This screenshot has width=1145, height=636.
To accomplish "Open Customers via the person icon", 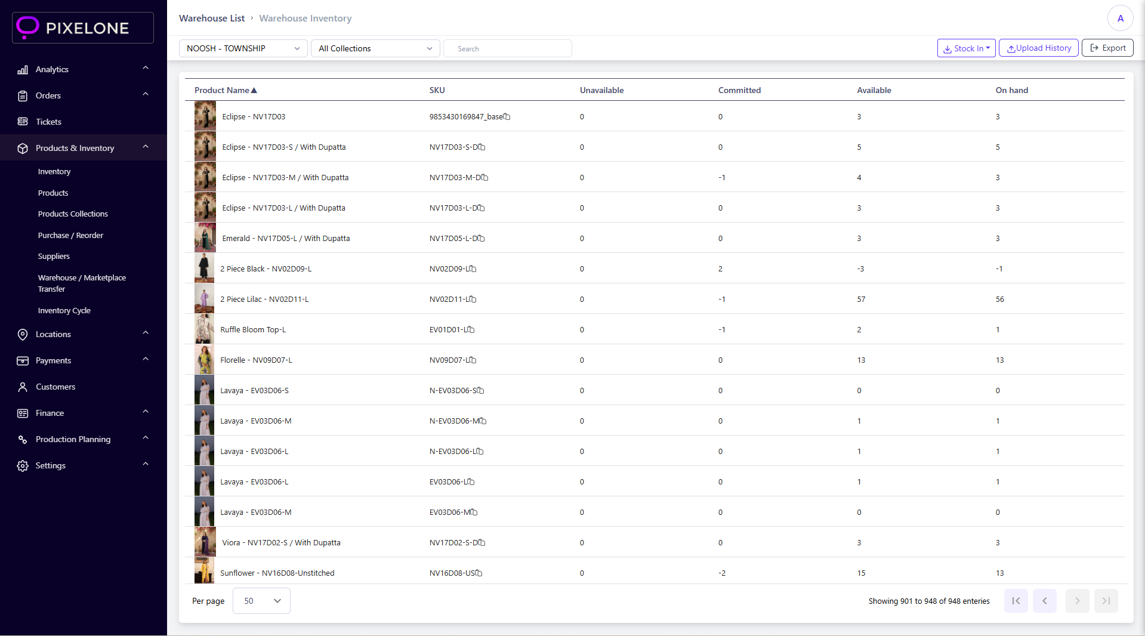I will pos(23,387).
